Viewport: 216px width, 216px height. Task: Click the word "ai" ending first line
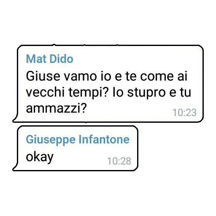click(182, 76)
